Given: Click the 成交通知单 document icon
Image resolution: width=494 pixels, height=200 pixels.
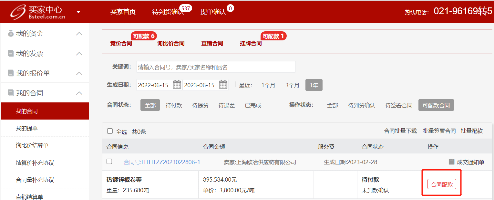Looking at the screenshot, I should (451, 162).
